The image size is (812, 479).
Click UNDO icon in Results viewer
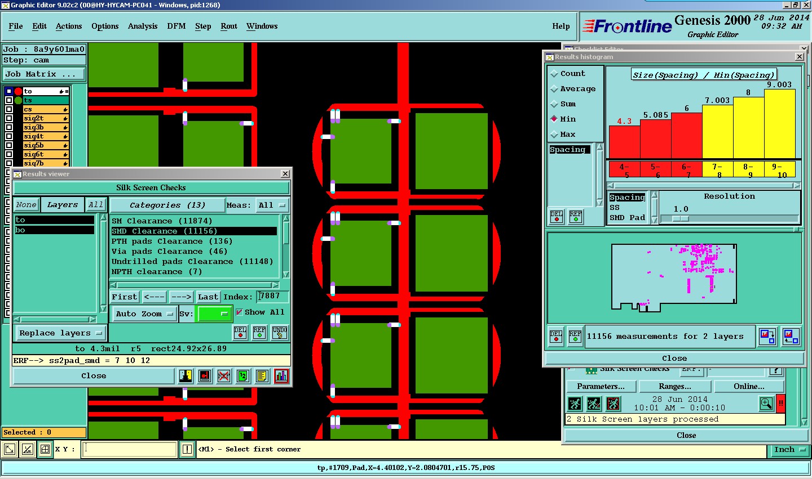click(280, 333)
